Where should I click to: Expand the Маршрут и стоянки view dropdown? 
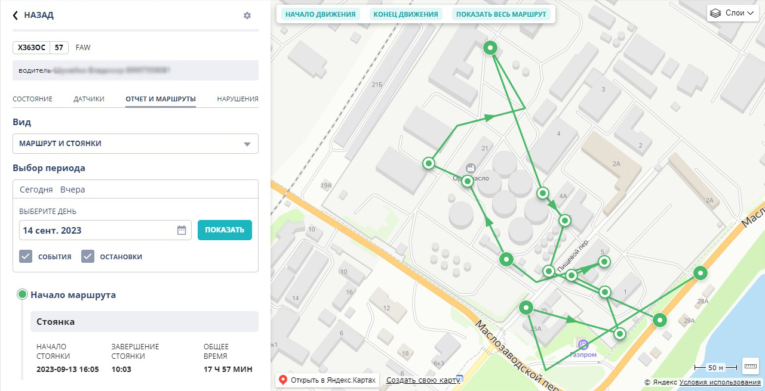coord(136,144)
